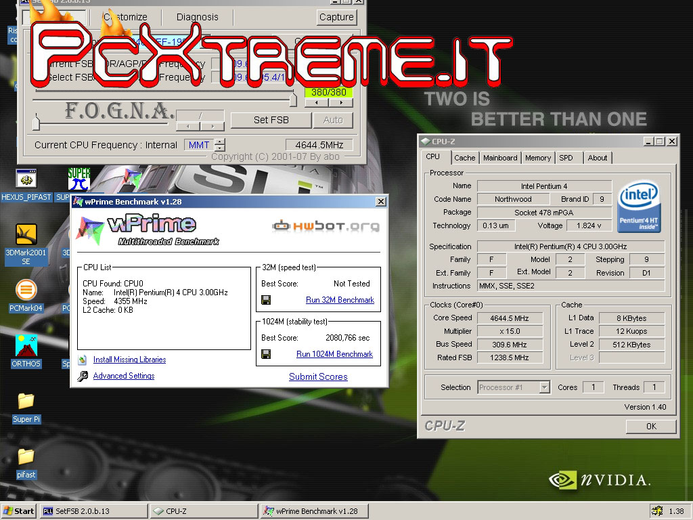Open the Diagnosis tab in SetFSB

[x=198, y=17]
